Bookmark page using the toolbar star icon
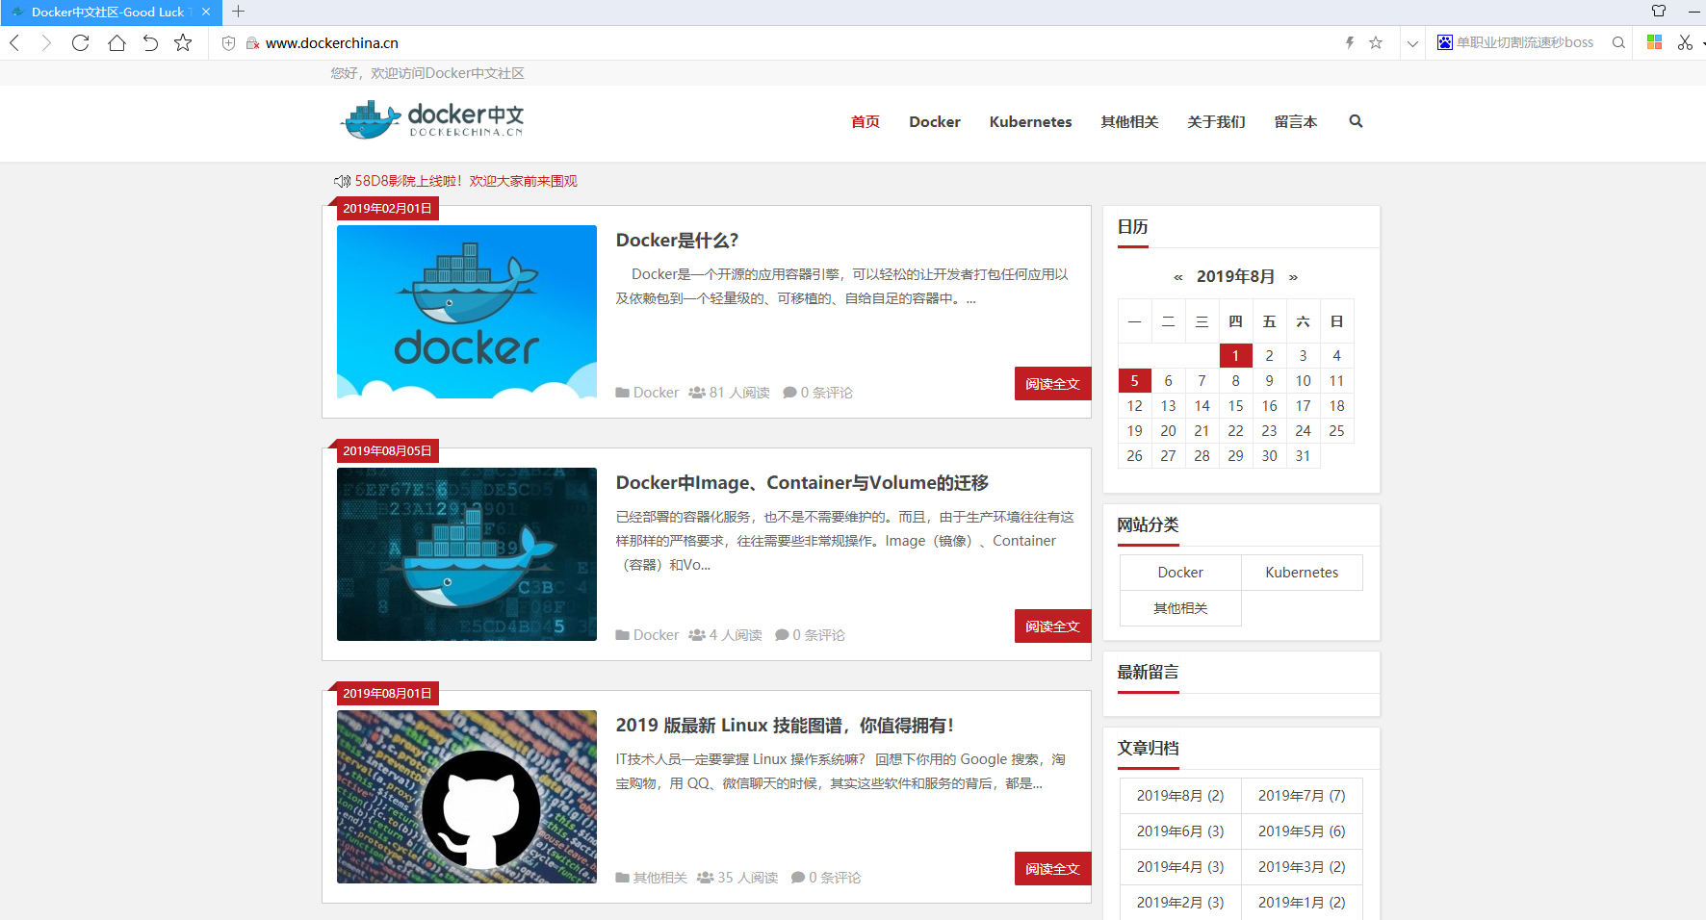This screenshot has width=1706, height=920. tap(183, 42)
